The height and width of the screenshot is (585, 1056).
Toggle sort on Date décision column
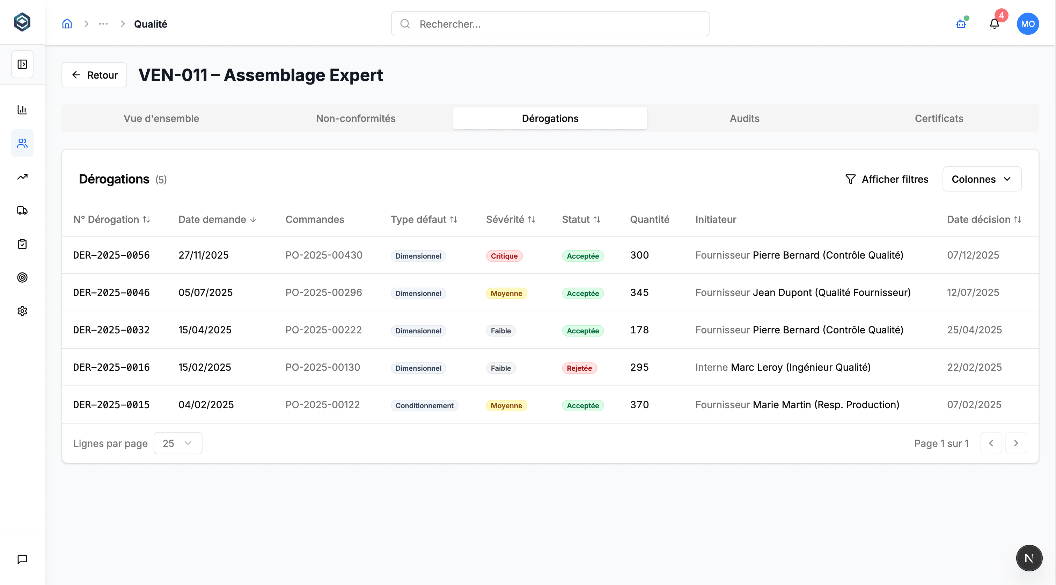coord(983,219)
